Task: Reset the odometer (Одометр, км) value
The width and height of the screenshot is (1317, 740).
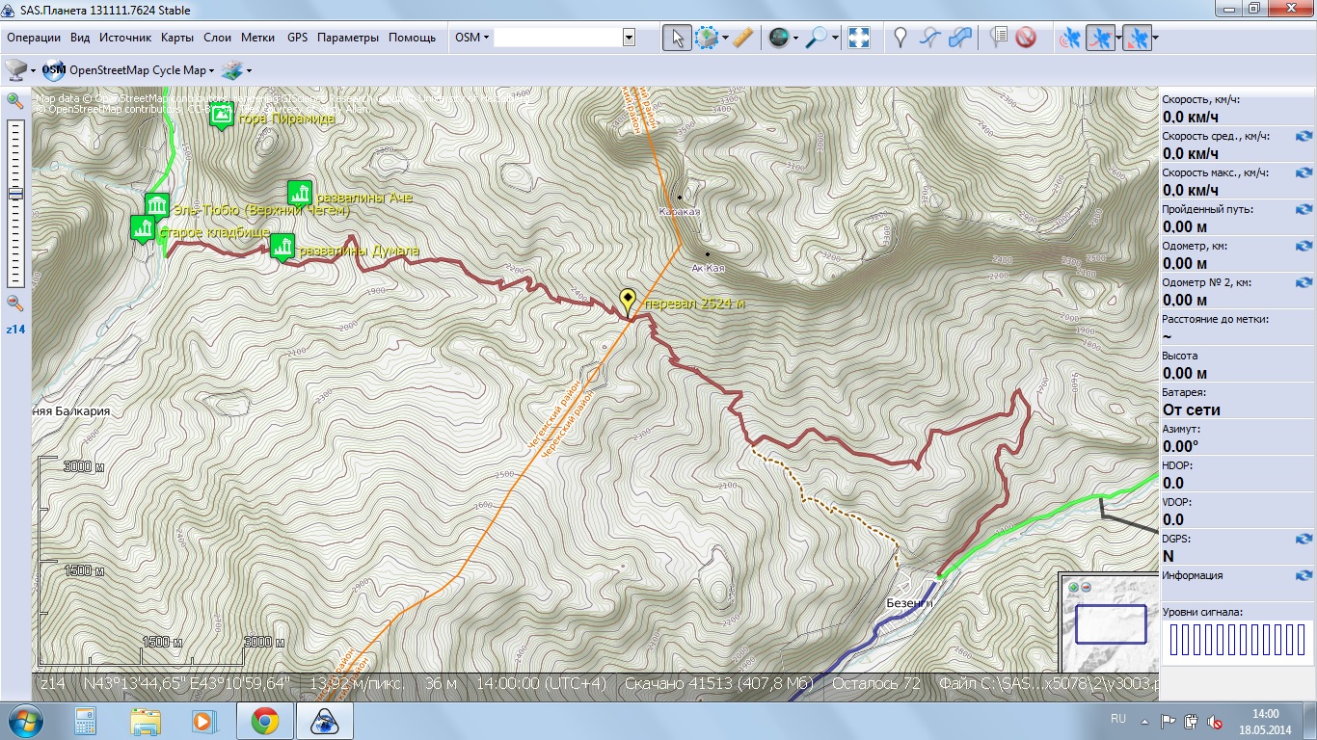Action: pos(1304,246)
